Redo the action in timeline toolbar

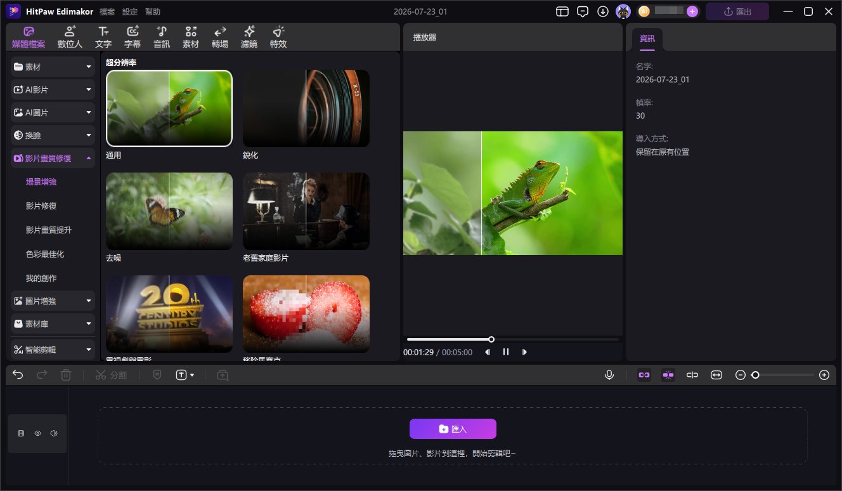(x=42, y=375)
